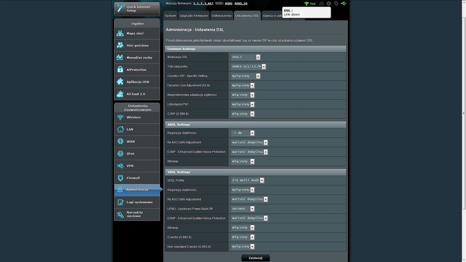Expand the Tryb załącznika Annex dropdown
Image resolution: width=466 pixels, height=262 pixels.
pos(248,67)
